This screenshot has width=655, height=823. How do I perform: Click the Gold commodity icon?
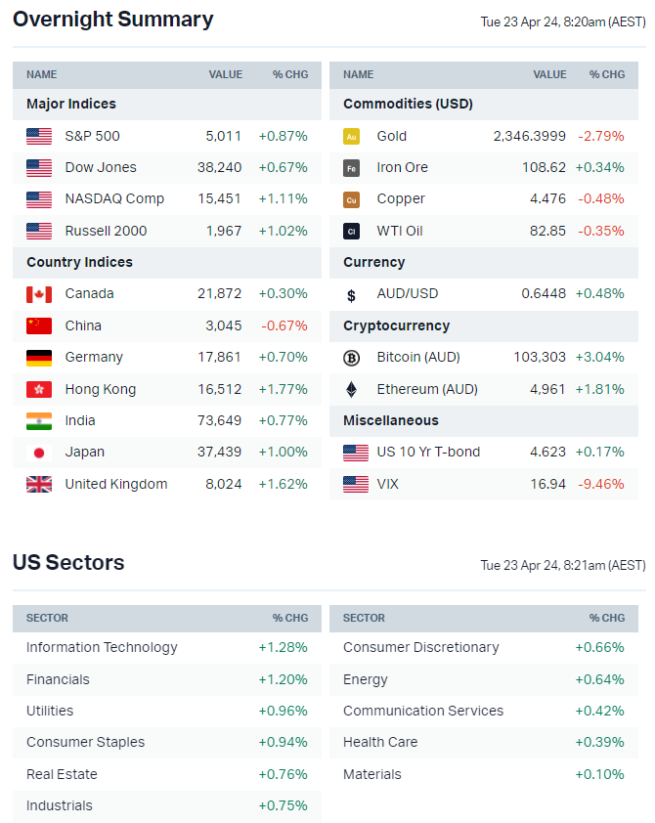coord(351,136)
